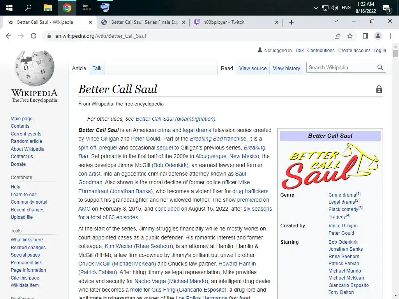Select the Read tab
The image size is (399, 299).
(227, 68)
